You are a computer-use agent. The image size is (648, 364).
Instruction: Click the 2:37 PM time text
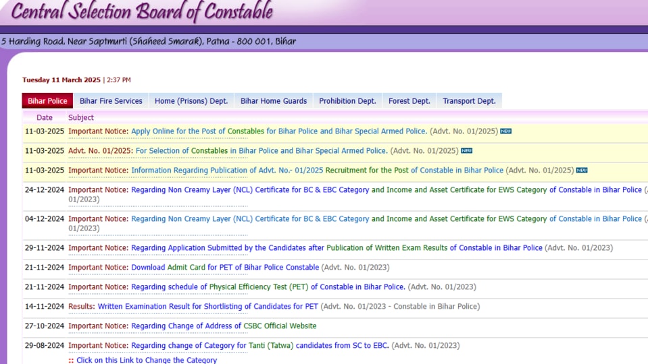119,80
